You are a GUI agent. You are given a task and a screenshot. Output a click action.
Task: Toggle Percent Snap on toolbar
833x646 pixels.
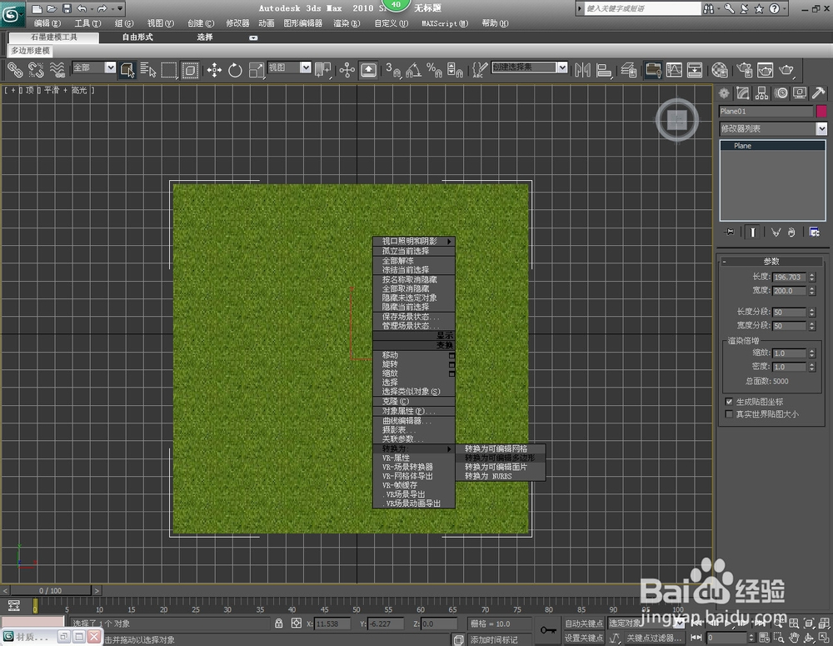tap(435, 70)
